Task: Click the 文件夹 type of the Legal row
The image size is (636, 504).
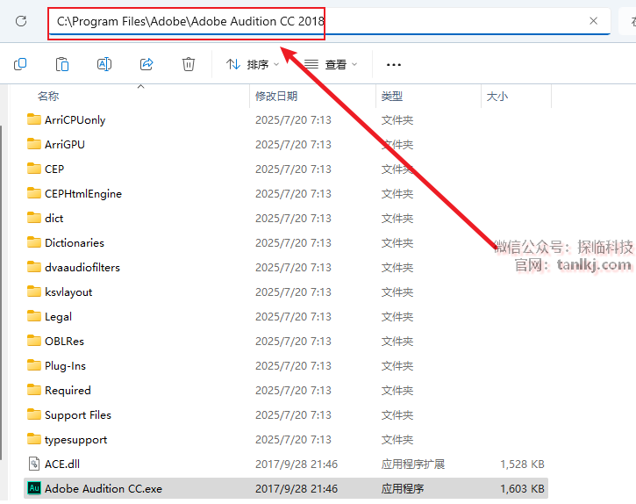Action: pos(397,317)
